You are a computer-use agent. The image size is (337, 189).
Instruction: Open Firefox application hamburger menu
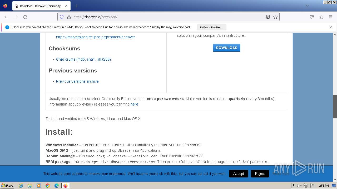click(x=331, y=17)
